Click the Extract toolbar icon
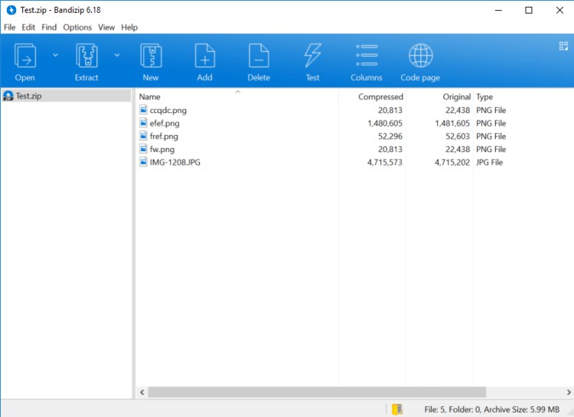 point(86,57)
